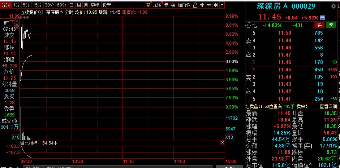Open the toolbar's small dropdown triangle

click(x=222, y=5)
